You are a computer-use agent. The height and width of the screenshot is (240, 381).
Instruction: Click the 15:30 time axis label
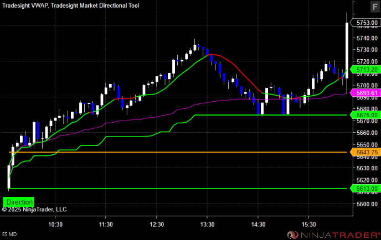[x=309, y=225]
